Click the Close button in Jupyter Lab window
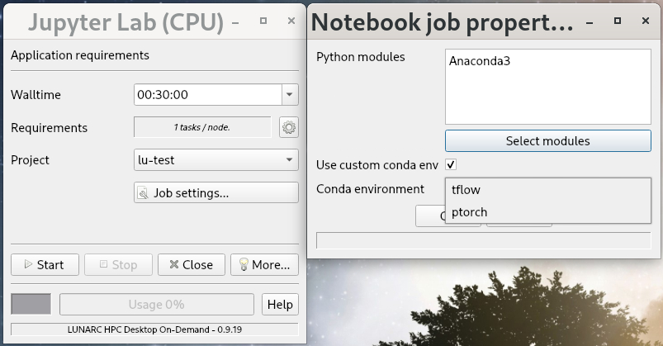 coord(191,265)
